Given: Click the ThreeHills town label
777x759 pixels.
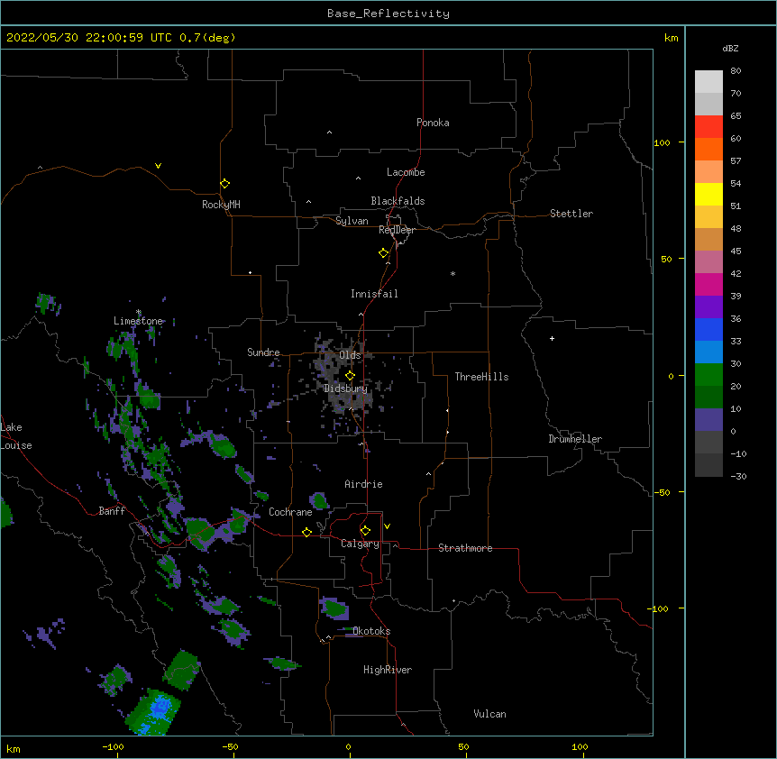Looking at the screenshot, I should 481,377.
